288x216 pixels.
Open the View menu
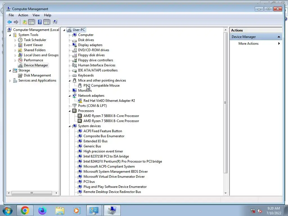[x=36, y=15]
